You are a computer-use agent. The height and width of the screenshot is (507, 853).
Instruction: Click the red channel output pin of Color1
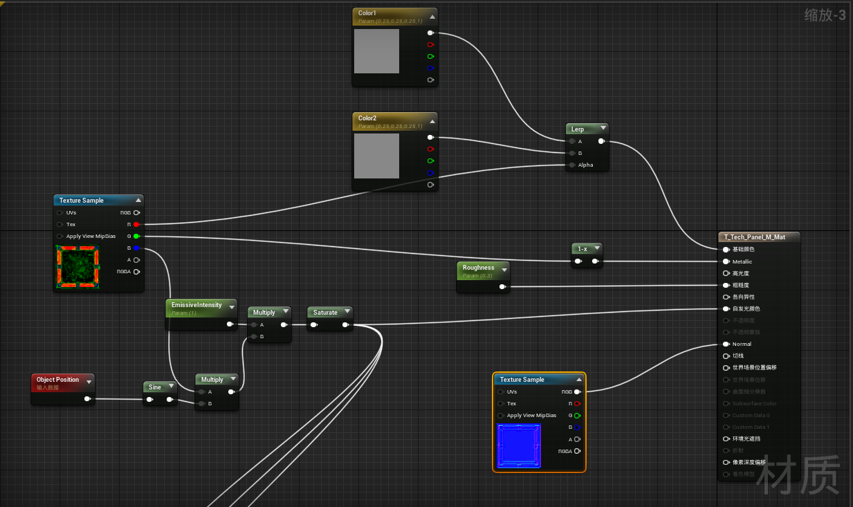click(x=430, y=44)
